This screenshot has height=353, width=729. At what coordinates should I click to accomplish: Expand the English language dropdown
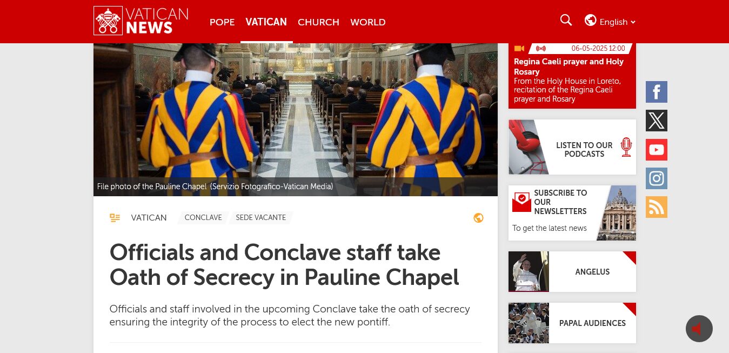pyautogui.click(x=610, y=22)
